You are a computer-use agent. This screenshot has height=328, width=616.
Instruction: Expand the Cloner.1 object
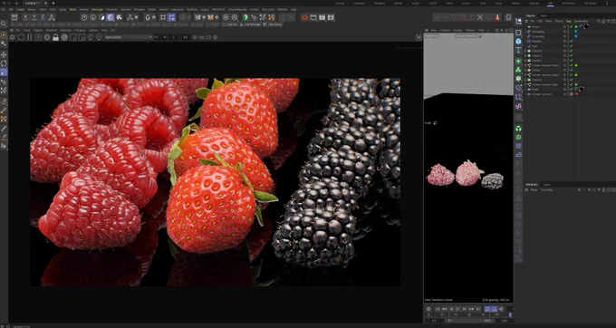[x=525, y=61]
